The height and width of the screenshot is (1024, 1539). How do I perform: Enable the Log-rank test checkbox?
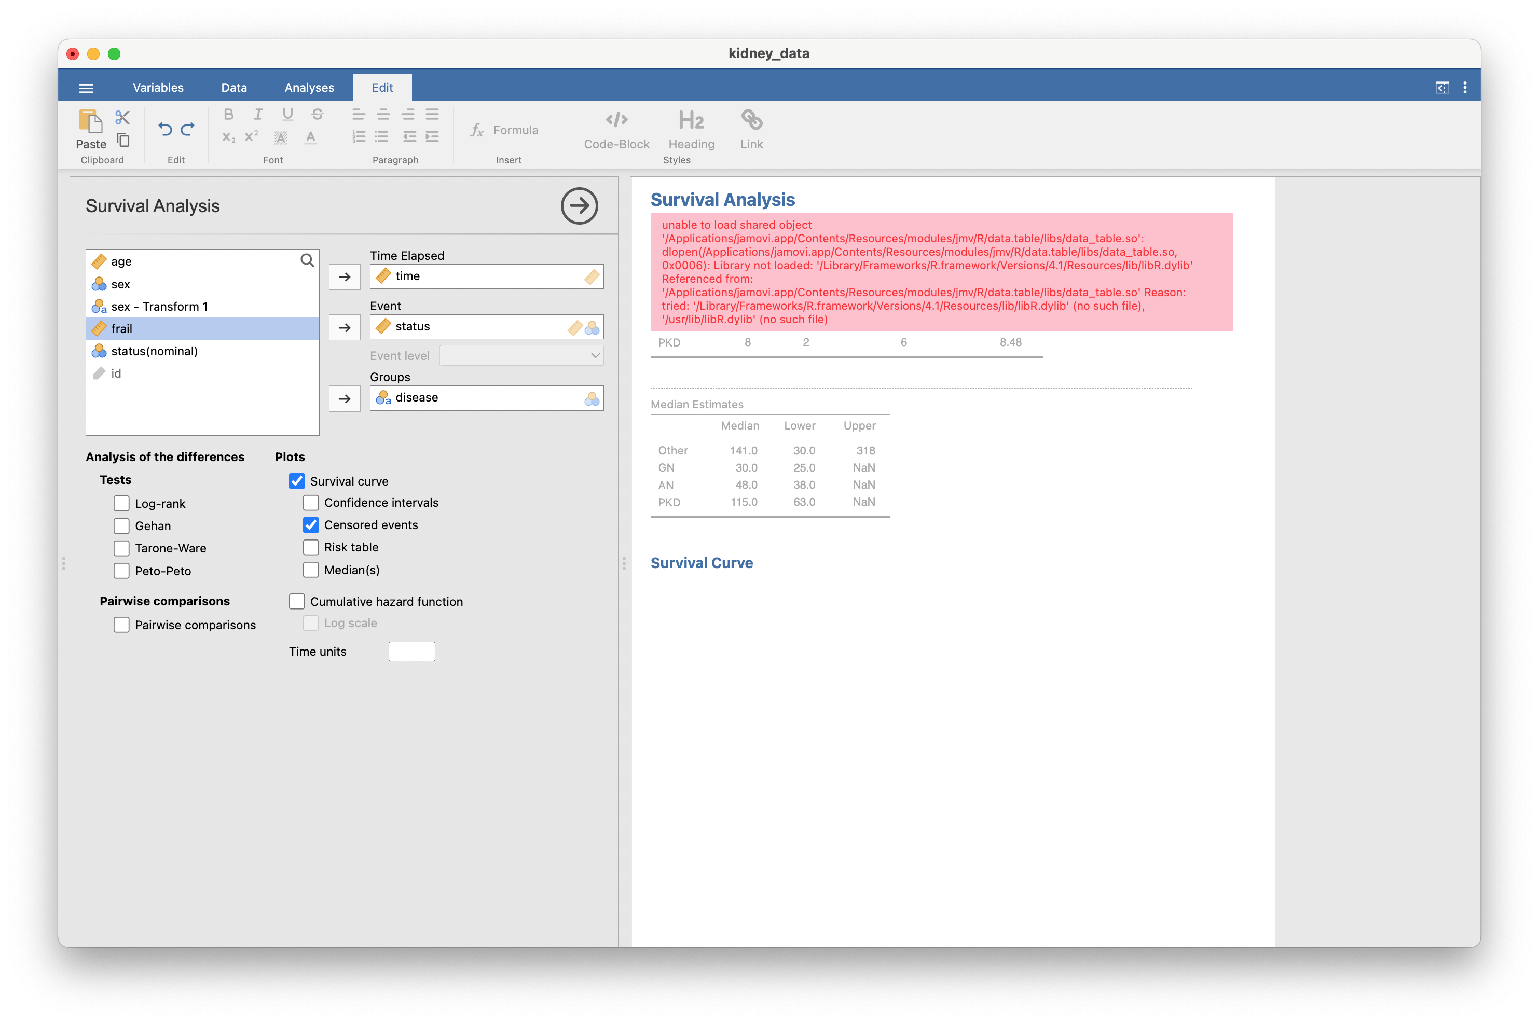[121, 504]
